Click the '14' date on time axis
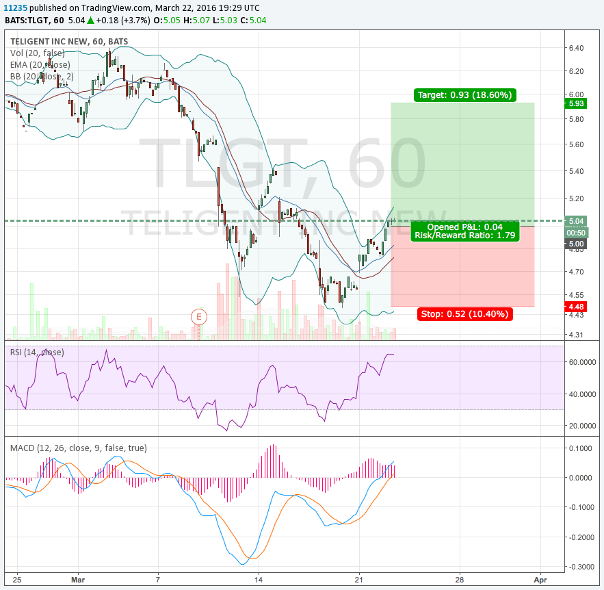Image resolution: width=604 pixels, height=590 pixels. tap(259, 580)
